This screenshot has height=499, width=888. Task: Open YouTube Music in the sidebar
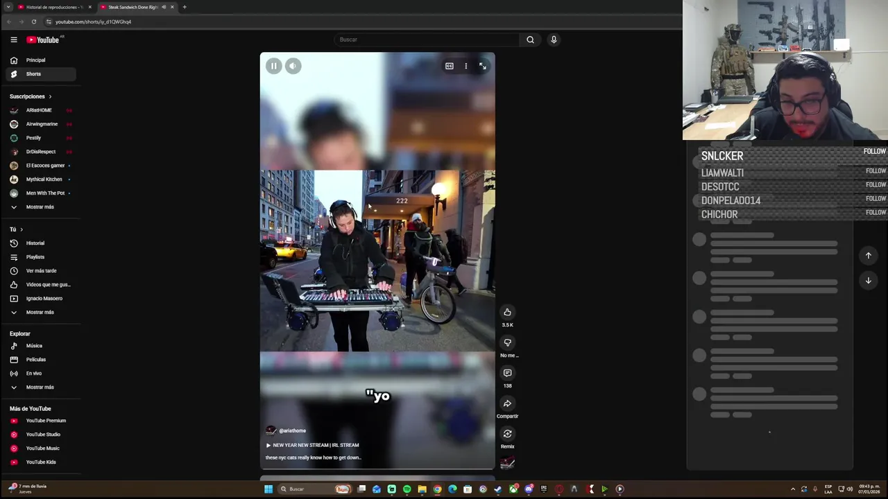(40, 448)
